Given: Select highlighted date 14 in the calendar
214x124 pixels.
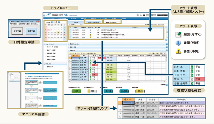Looking at the screenshot, I should (58, 32).
